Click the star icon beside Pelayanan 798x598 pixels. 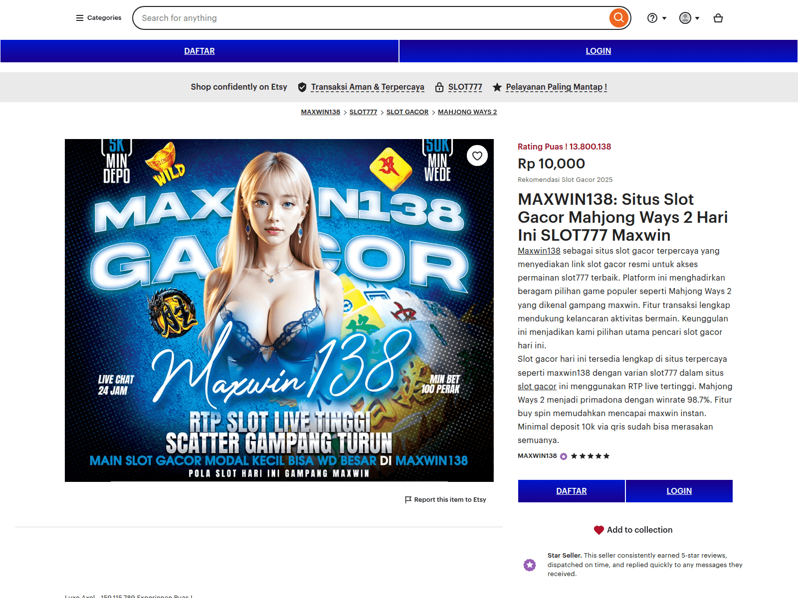tap(497, 87)
